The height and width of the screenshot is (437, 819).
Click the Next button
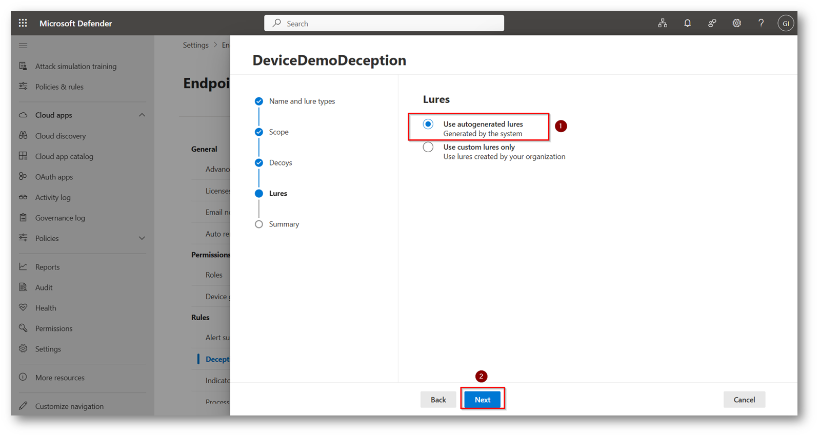[x=482, y=400]
